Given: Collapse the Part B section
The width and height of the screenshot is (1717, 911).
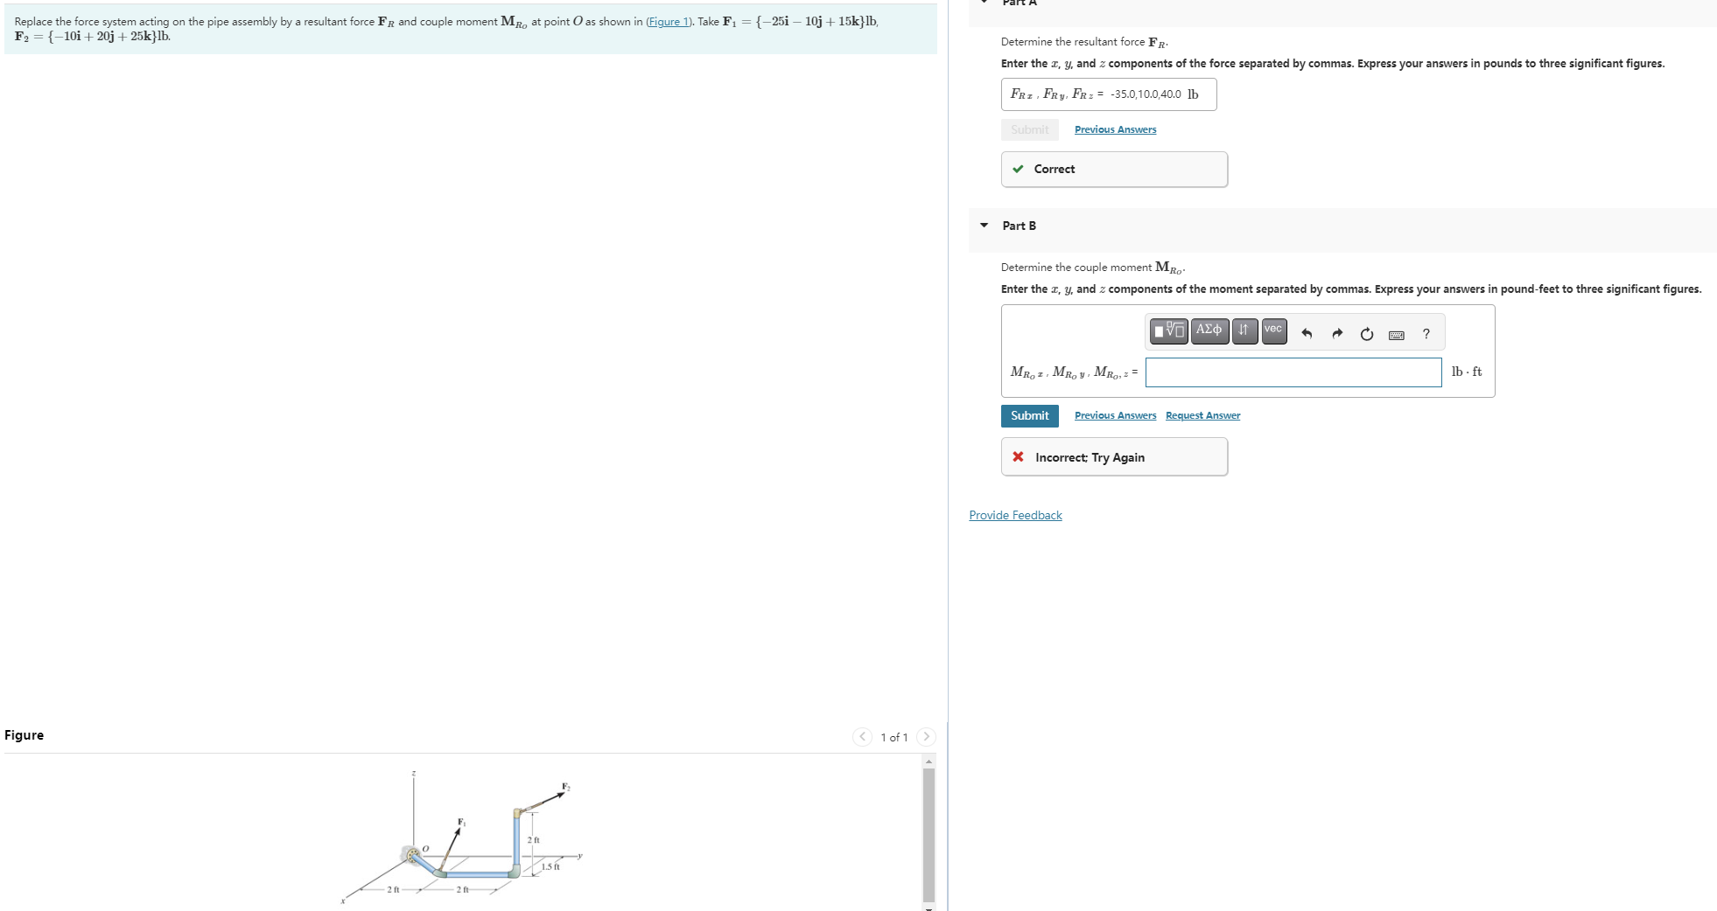Looking at the screenshot, I should point(985,226).
